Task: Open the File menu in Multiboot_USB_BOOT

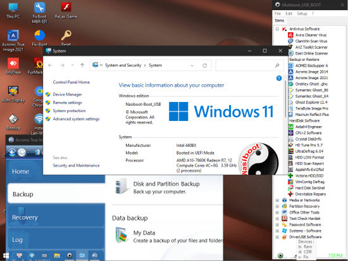Action: [278, 13]
